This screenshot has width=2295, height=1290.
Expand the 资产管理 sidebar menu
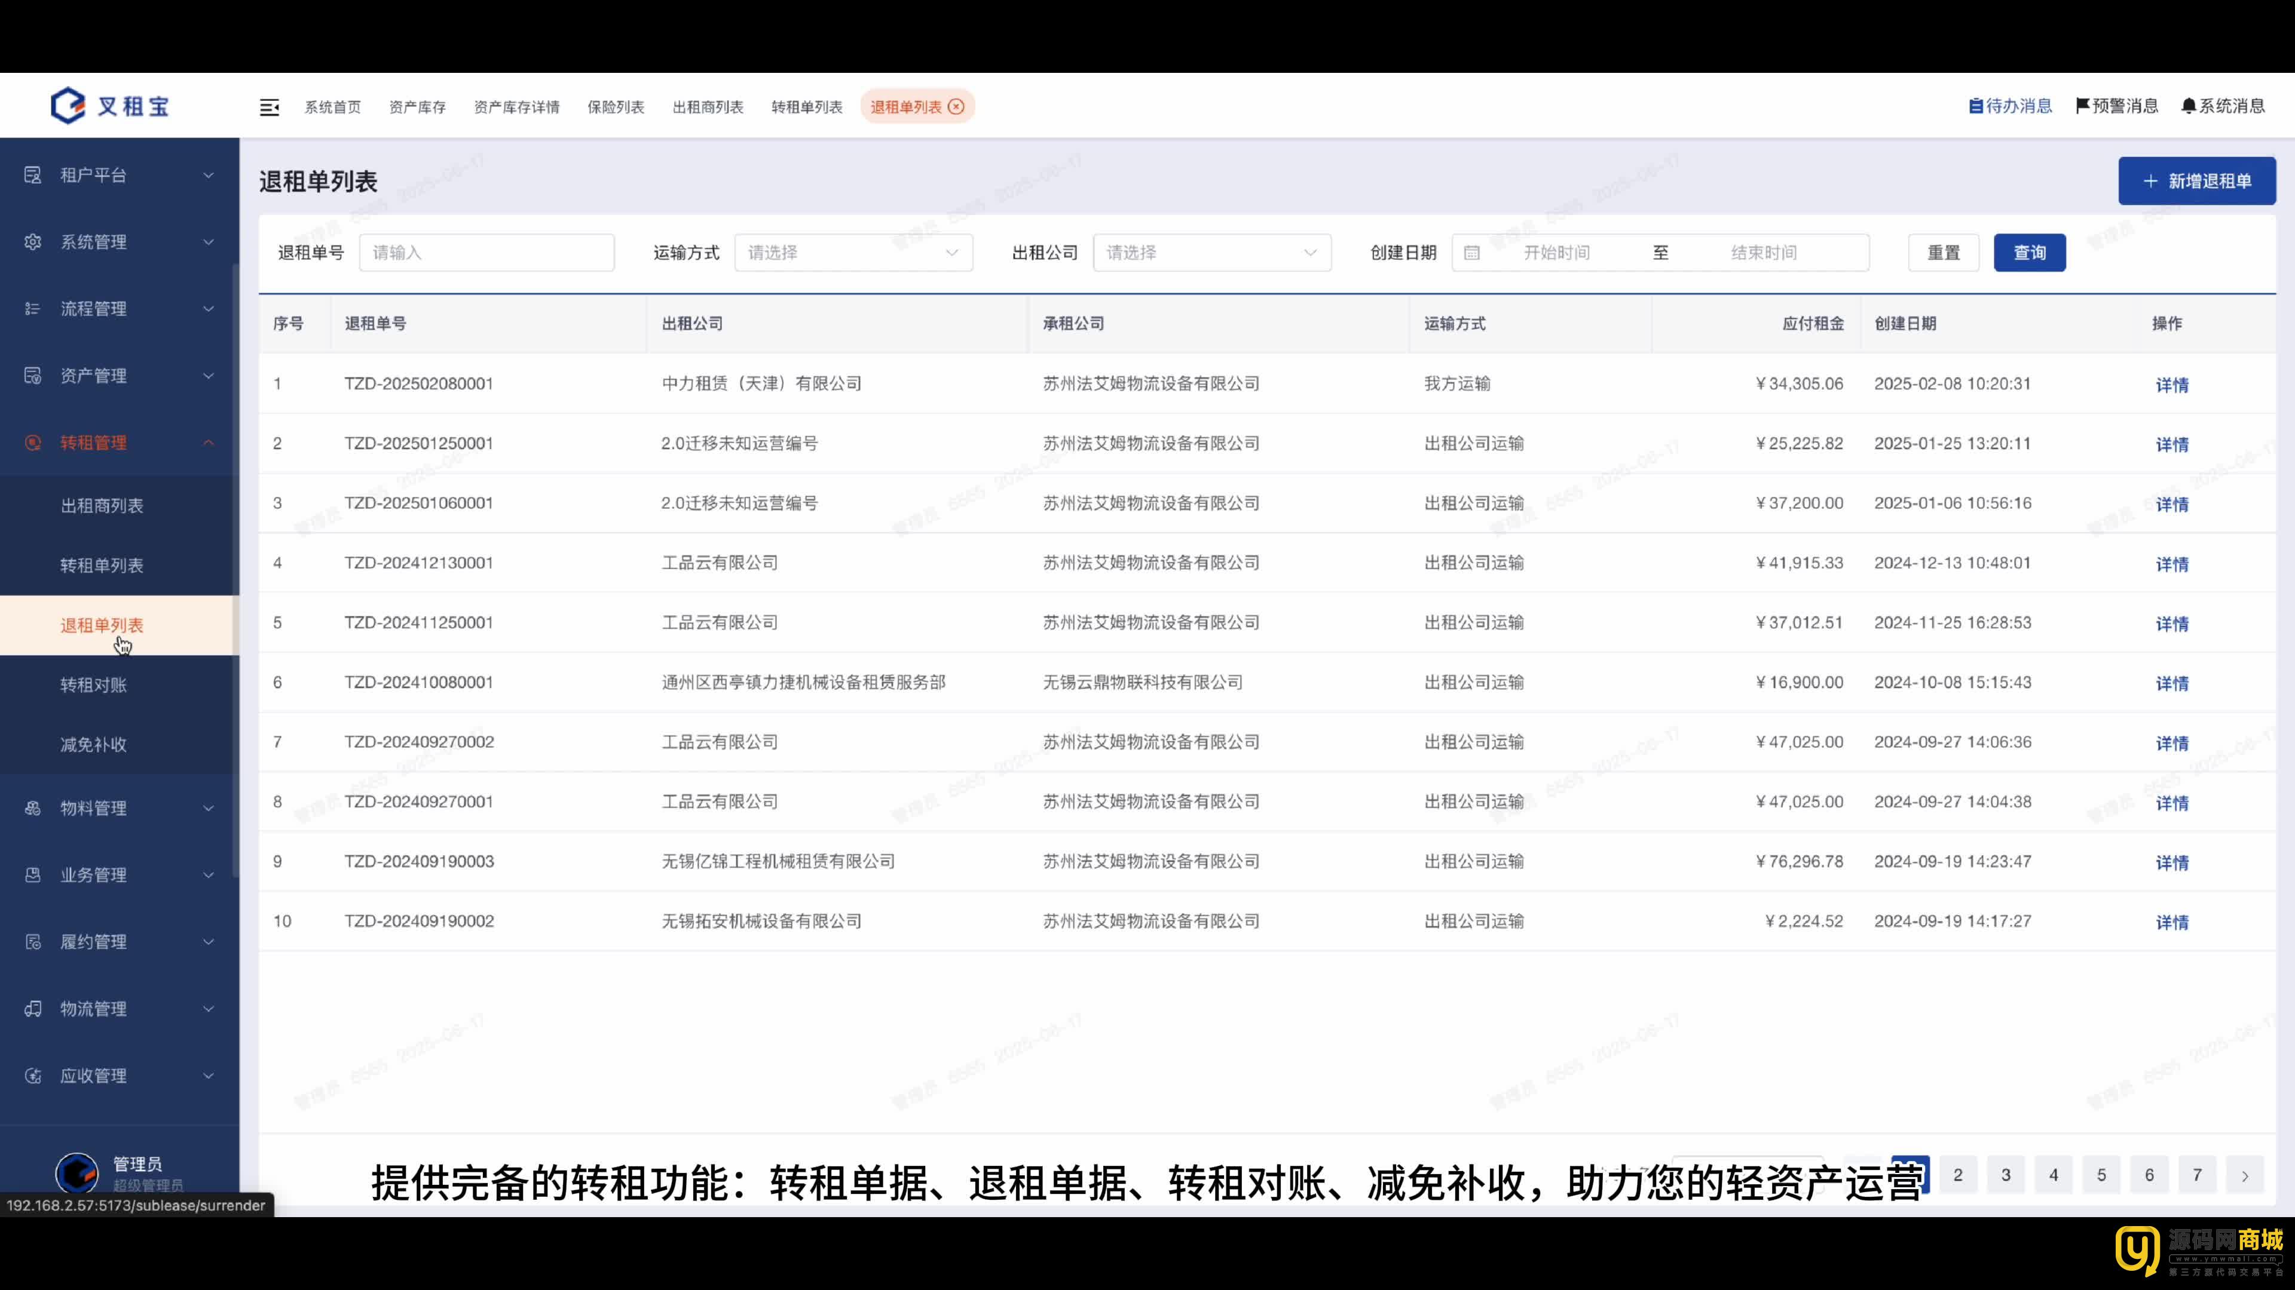coord(120,376)
